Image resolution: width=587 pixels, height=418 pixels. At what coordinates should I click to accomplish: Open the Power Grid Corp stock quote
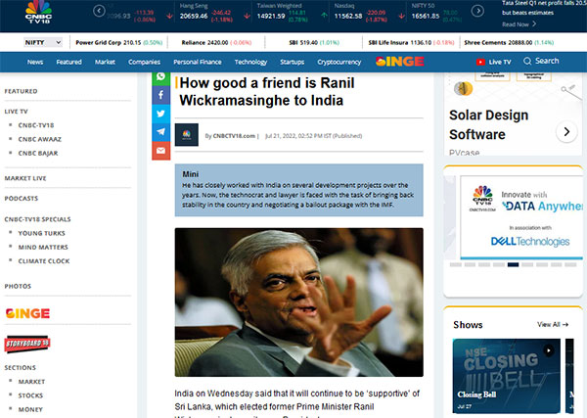point(119,42)
